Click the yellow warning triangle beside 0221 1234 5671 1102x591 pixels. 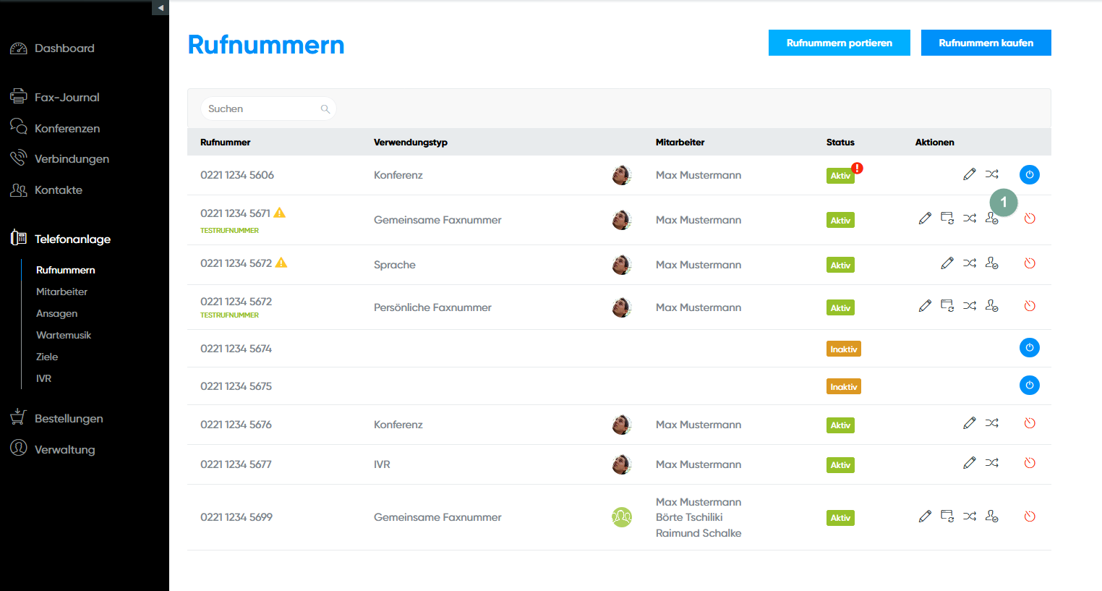[x=280, y=213]
